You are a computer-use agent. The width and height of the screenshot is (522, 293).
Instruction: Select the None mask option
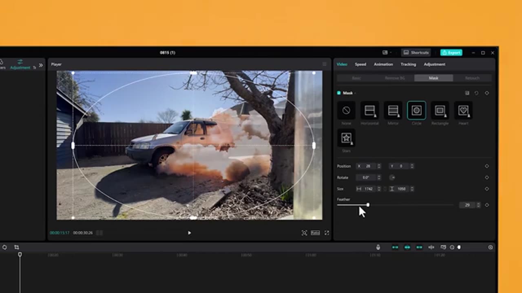[346, 111]
